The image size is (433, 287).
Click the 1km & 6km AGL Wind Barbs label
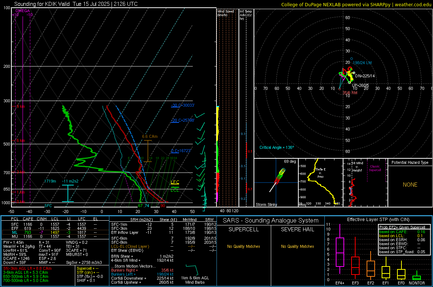click(x=195, y=280)
